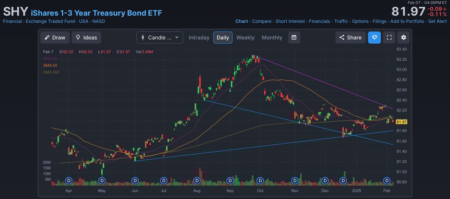
Task: Click the SHY ticker symbol
Action: coord(15,12)
